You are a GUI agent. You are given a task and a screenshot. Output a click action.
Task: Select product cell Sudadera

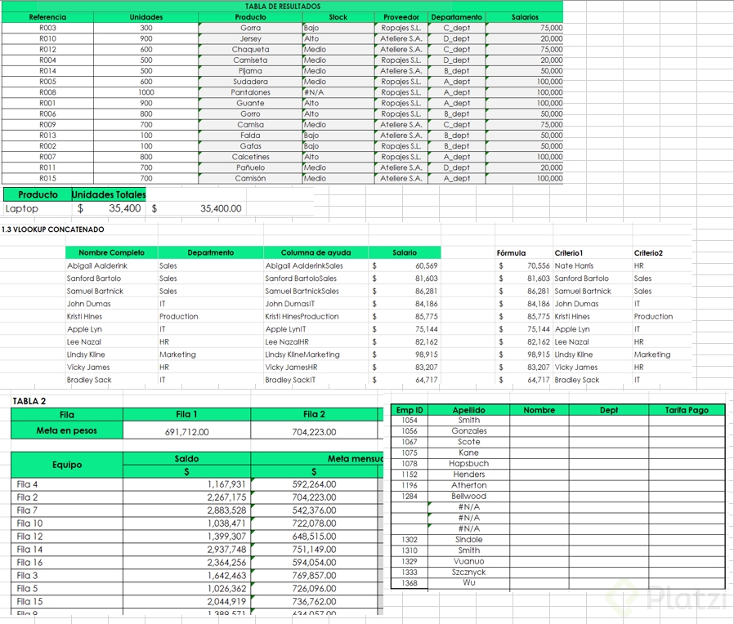250,82
